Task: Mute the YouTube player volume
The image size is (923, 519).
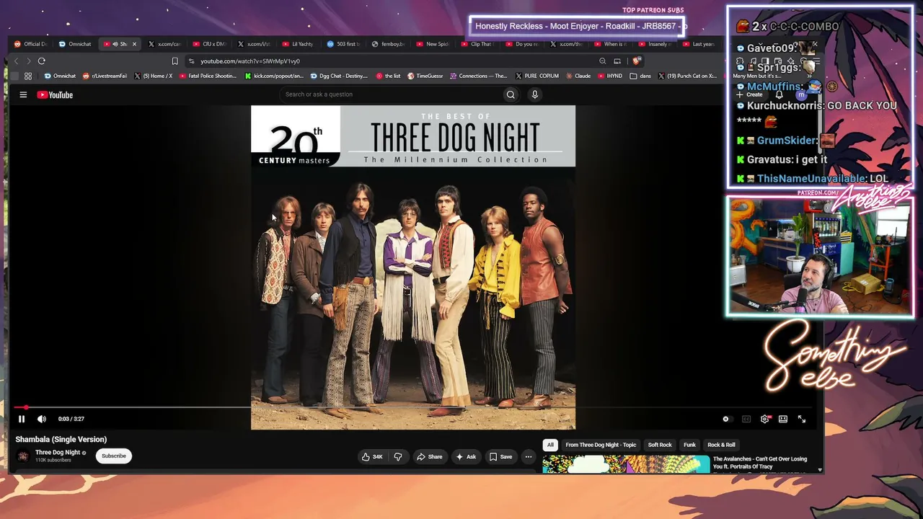Action: pos(42,419)
